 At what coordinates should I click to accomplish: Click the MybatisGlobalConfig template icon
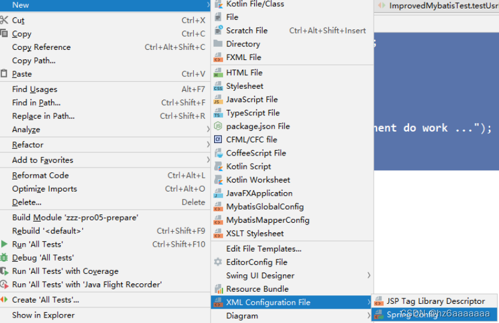[218, 207]
